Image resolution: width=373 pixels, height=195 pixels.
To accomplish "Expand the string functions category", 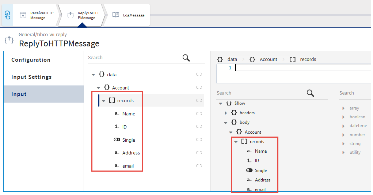I will pyautogui.click(x=344, y=144).
